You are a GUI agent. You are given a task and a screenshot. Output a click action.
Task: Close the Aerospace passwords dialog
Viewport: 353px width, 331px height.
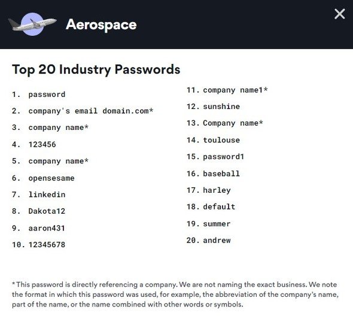coord(339,14)
